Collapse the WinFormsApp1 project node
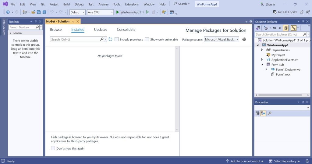This screenshot has width=312, height=164. (258, 45)
